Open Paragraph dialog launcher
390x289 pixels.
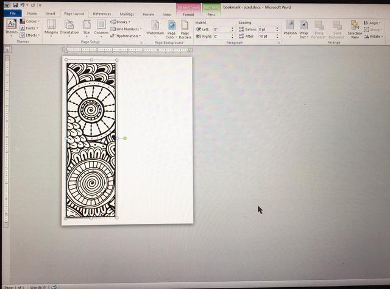[278, 43]
